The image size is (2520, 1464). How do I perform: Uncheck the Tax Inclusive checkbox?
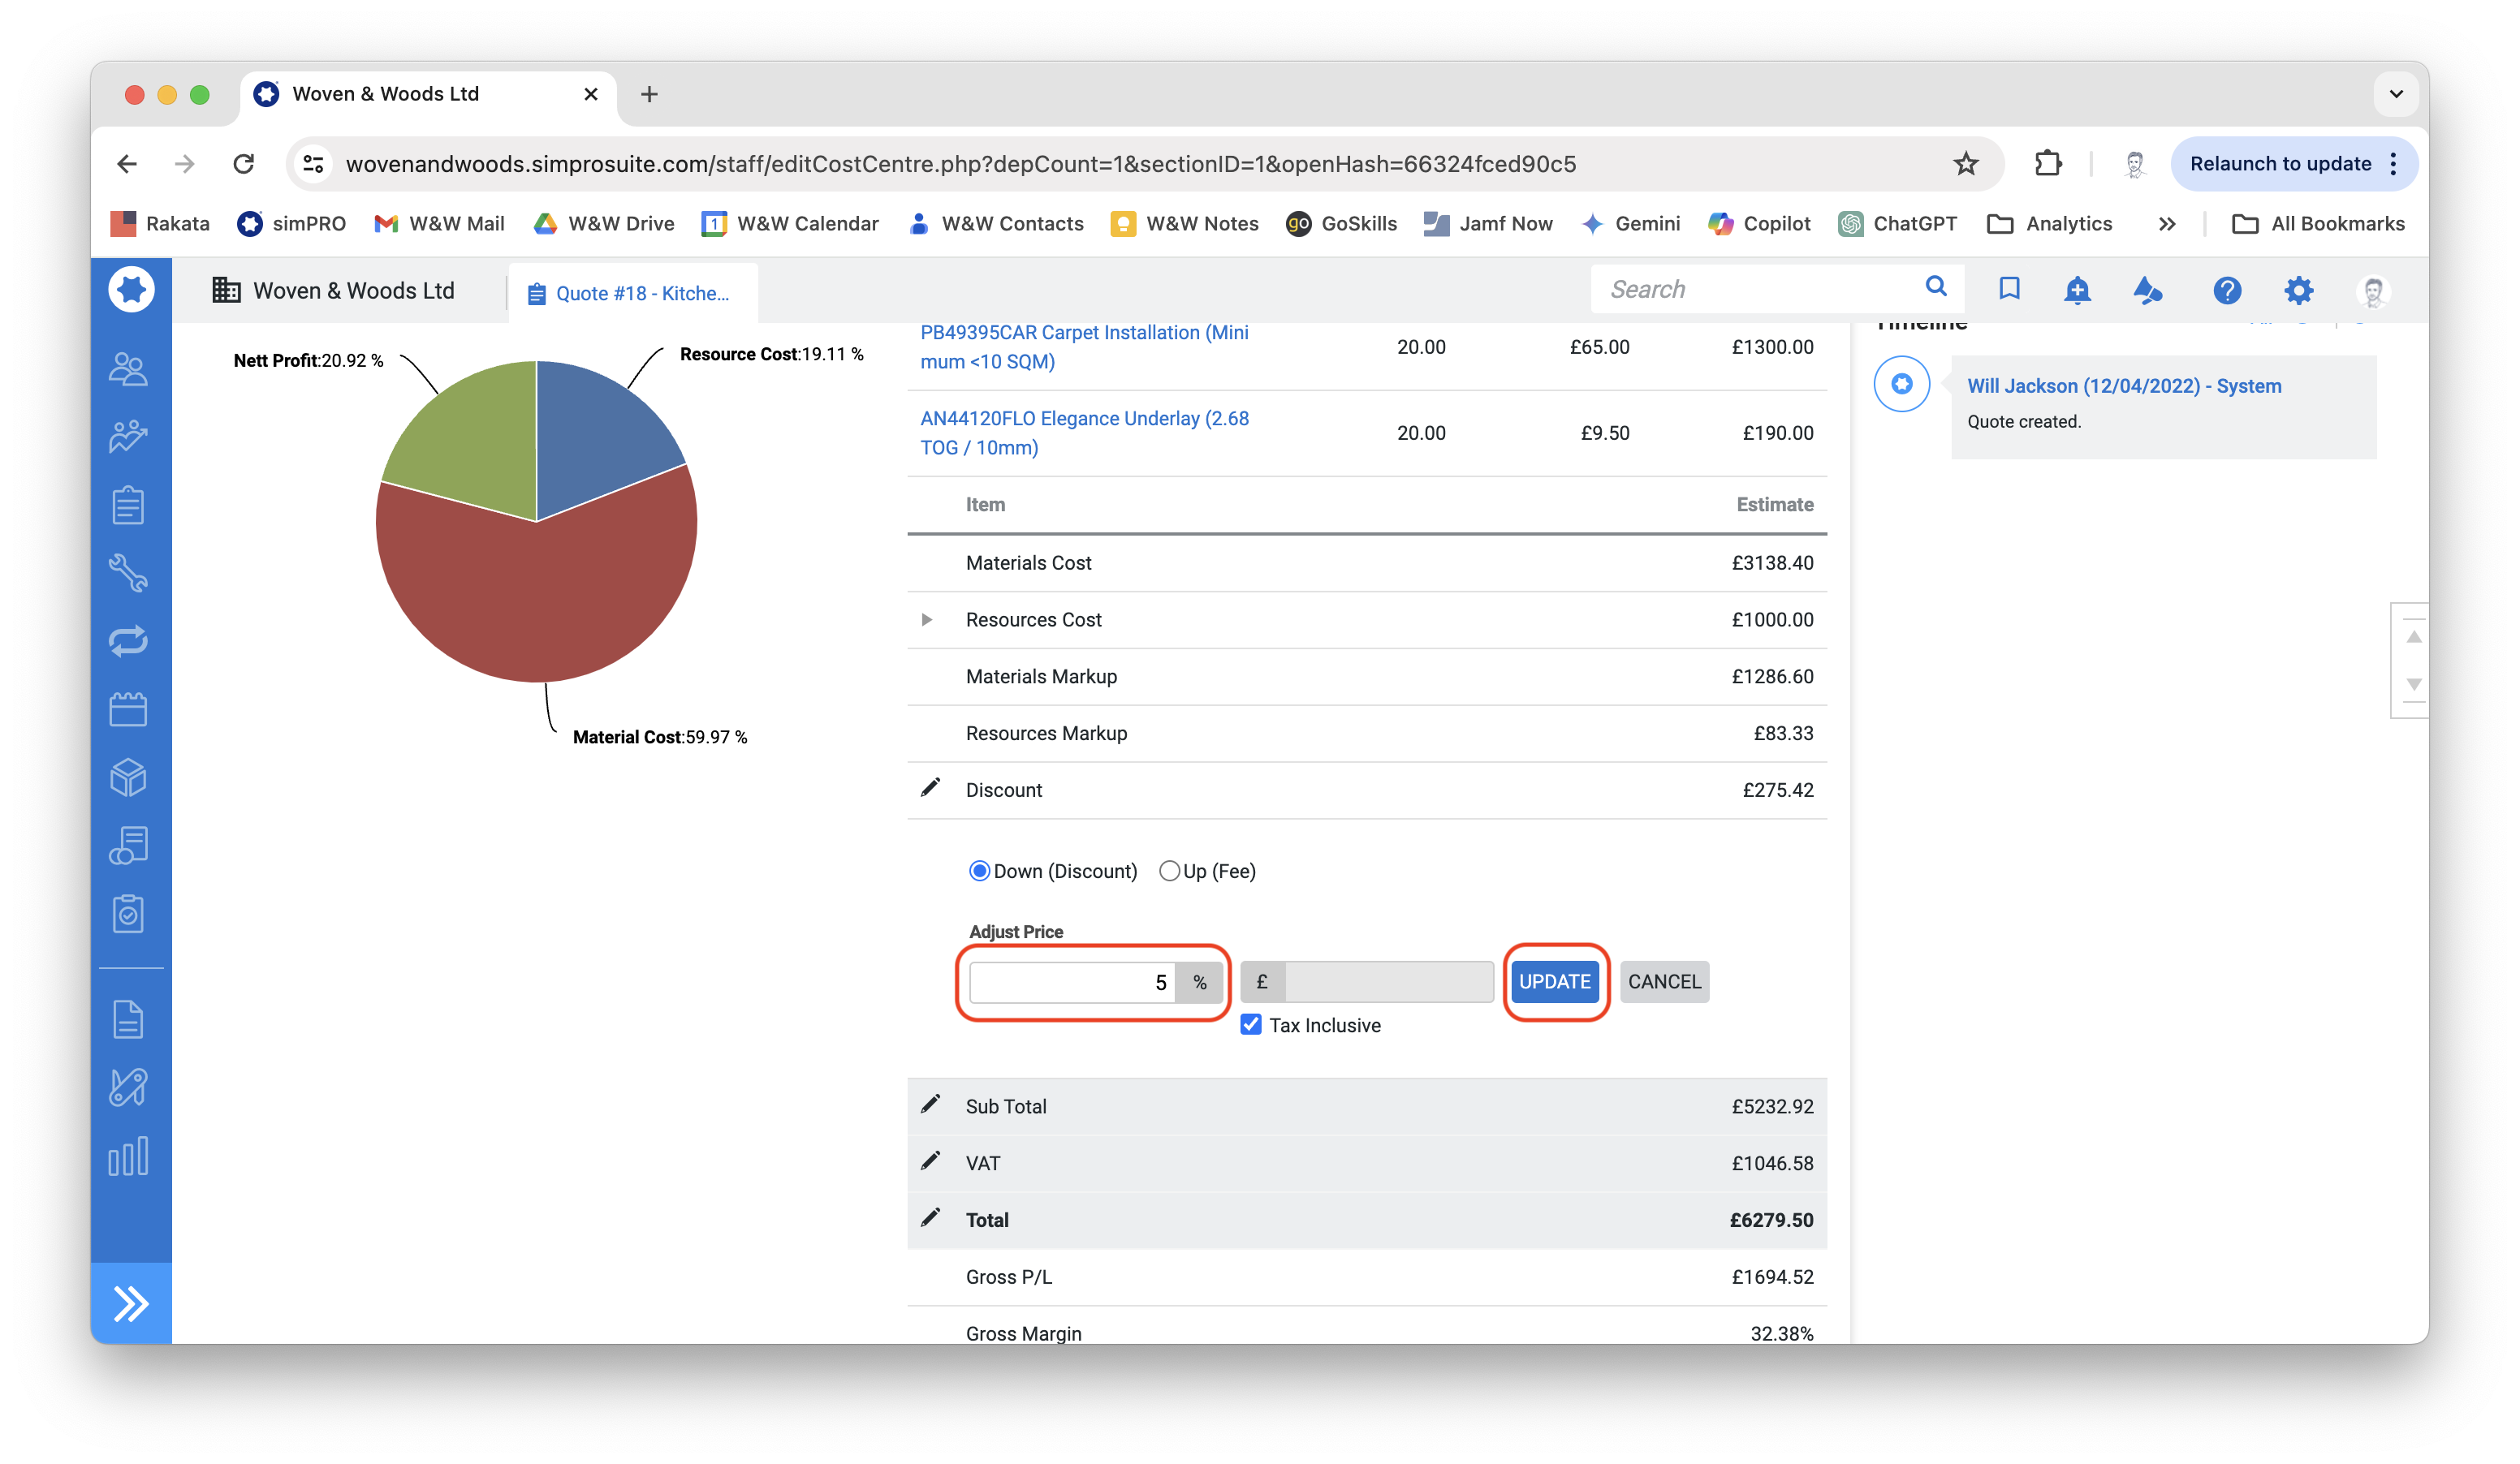1250,1024
